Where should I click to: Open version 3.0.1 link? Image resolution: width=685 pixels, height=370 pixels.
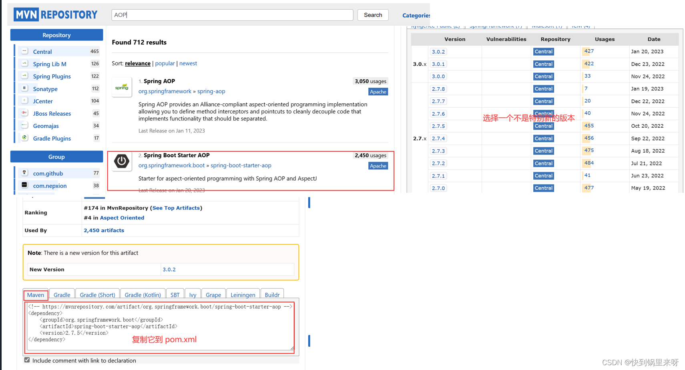click(438, 64)
